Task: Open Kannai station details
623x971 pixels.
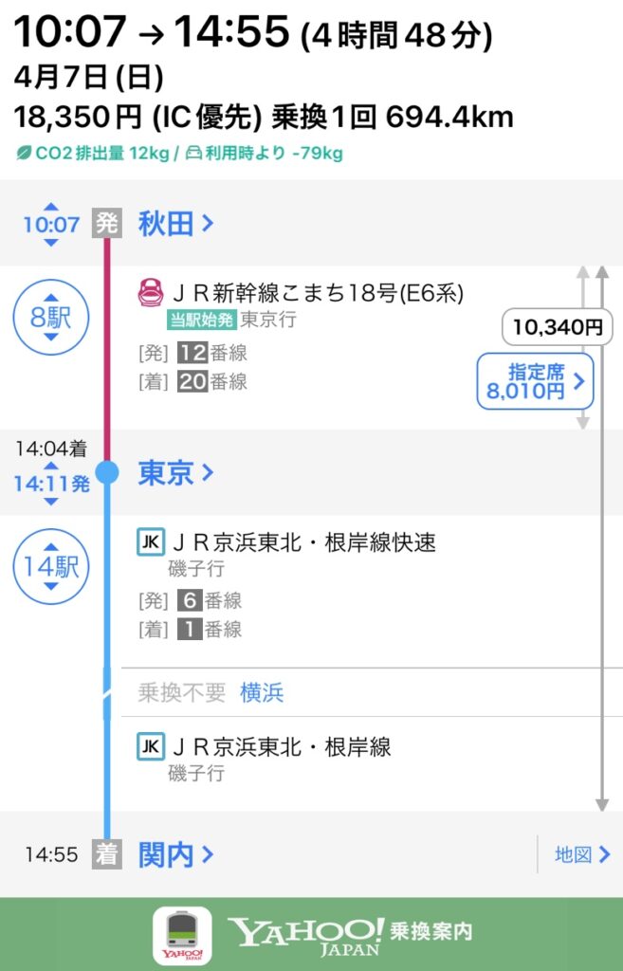Action: click(x=175, y=855)
